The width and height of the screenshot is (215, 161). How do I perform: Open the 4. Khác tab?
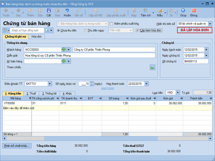tap(67, 94)
